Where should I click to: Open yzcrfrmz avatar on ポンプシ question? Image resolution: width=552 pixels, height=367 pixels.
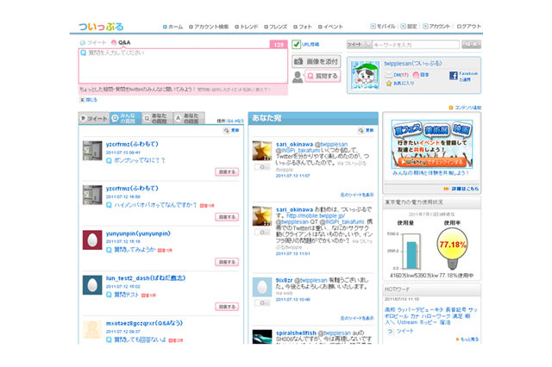coord(92,151)
